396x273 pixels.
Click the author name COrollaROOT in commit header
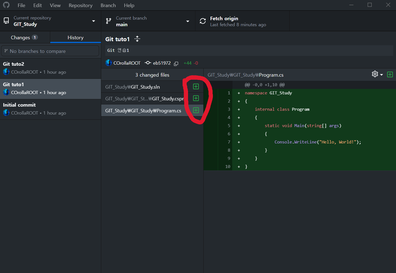127,63
